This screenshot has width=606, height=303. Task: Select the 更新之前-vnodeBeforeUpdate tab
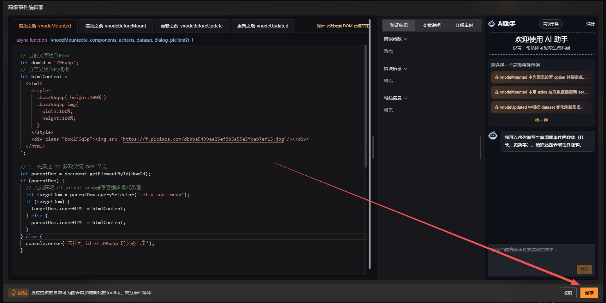(x=192, y=26)
